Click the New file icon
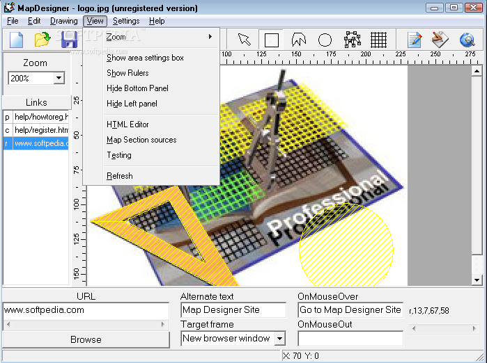Screen dimensions: 487x363 click(16, 40)
